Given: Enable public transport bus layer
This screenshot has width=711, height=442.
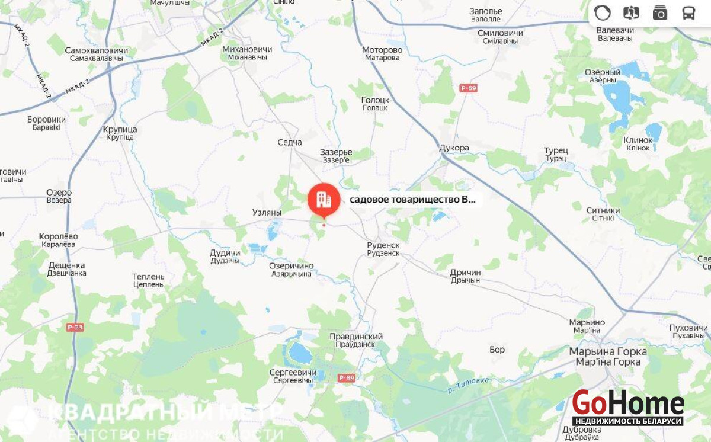Looking at the screenshot, I should [688, 12].
